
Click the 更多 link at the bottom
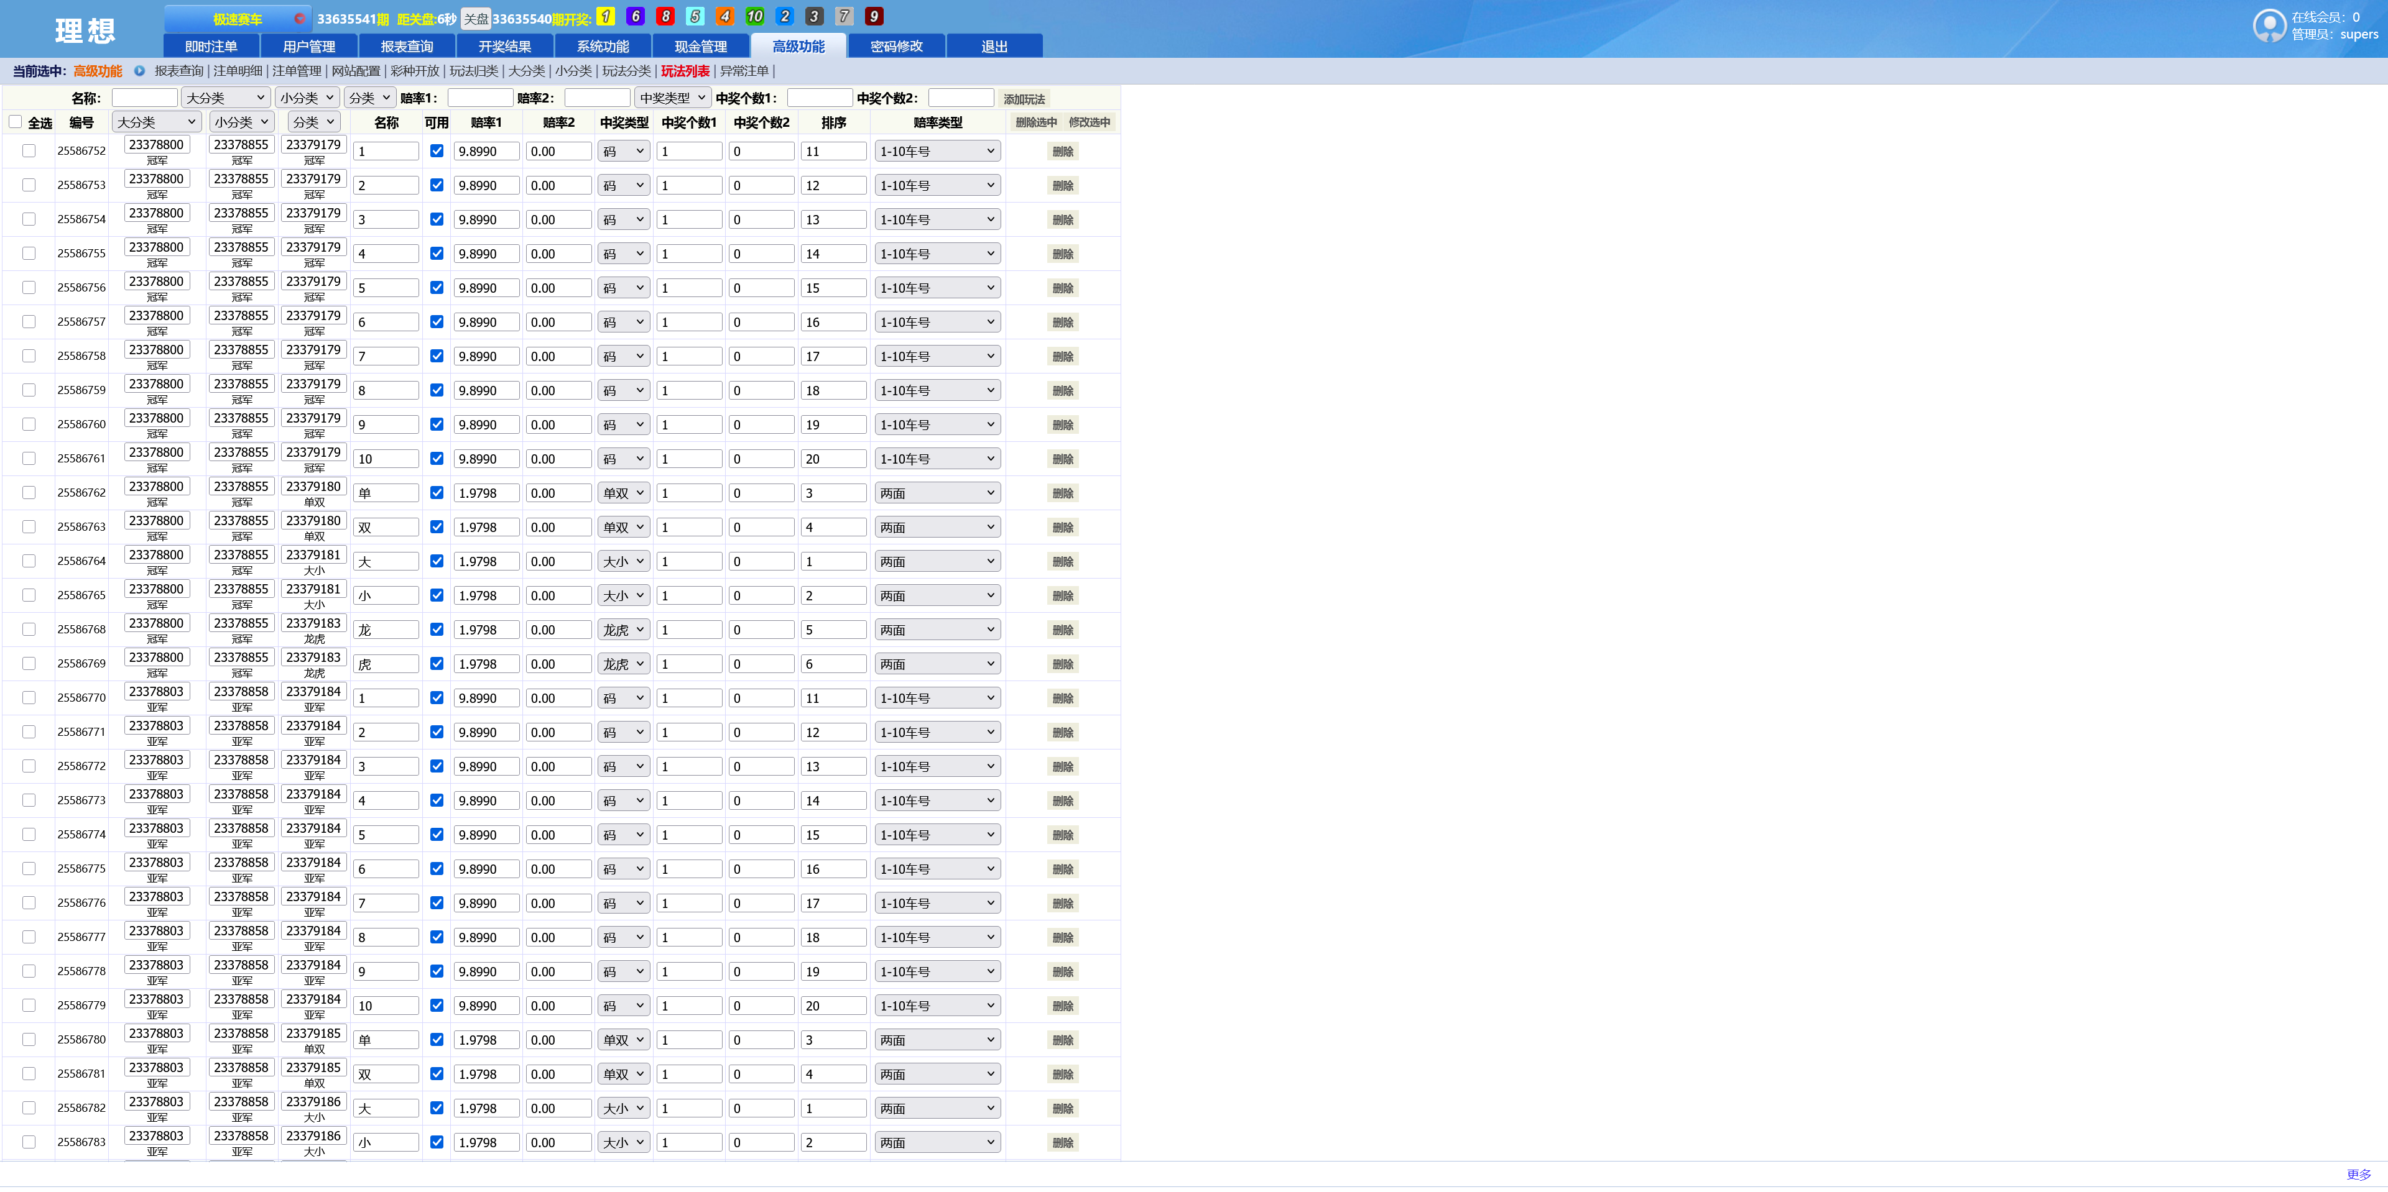coord(2358,1175)
